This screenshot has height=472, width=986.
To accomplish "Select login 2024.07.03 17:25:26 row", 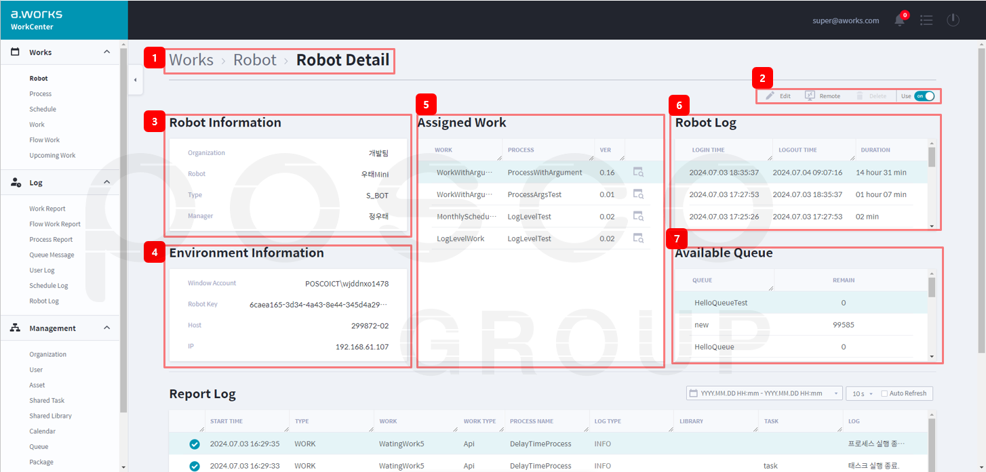I will (801, 217).
